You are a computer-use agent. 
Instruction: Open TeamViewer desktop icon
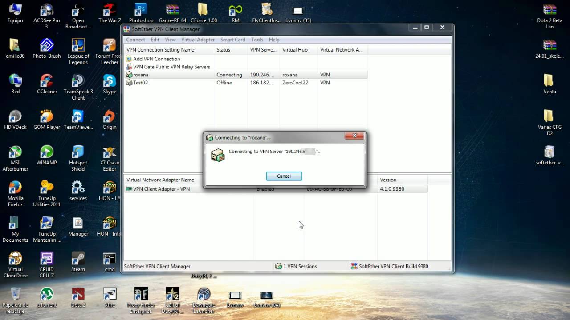78,120
